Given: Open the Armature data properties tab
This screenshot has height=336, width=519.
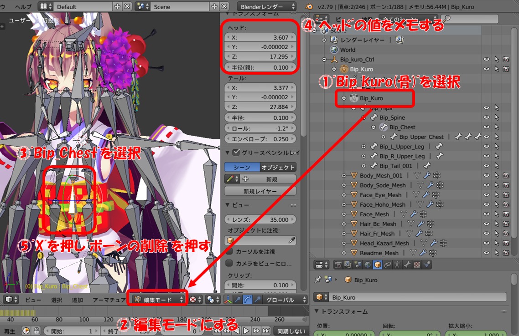Looking at the screenshot, I should 397,264.
